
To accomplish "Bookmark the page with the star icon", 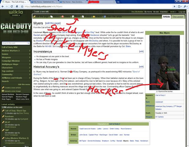I will [22, 6].
